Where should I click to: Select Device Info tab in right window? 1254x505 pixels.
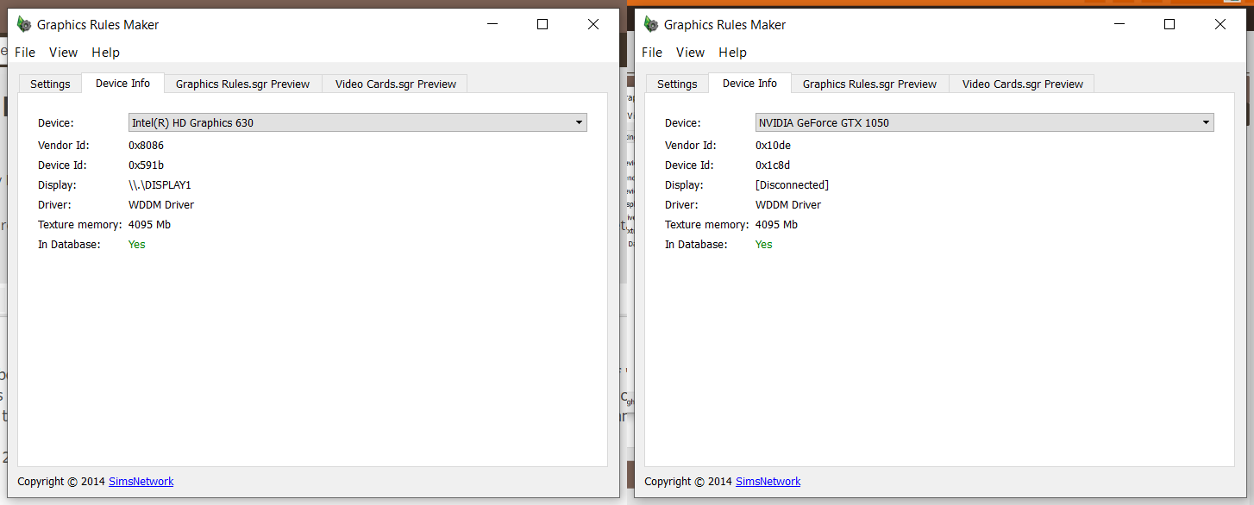coord(749,83)
